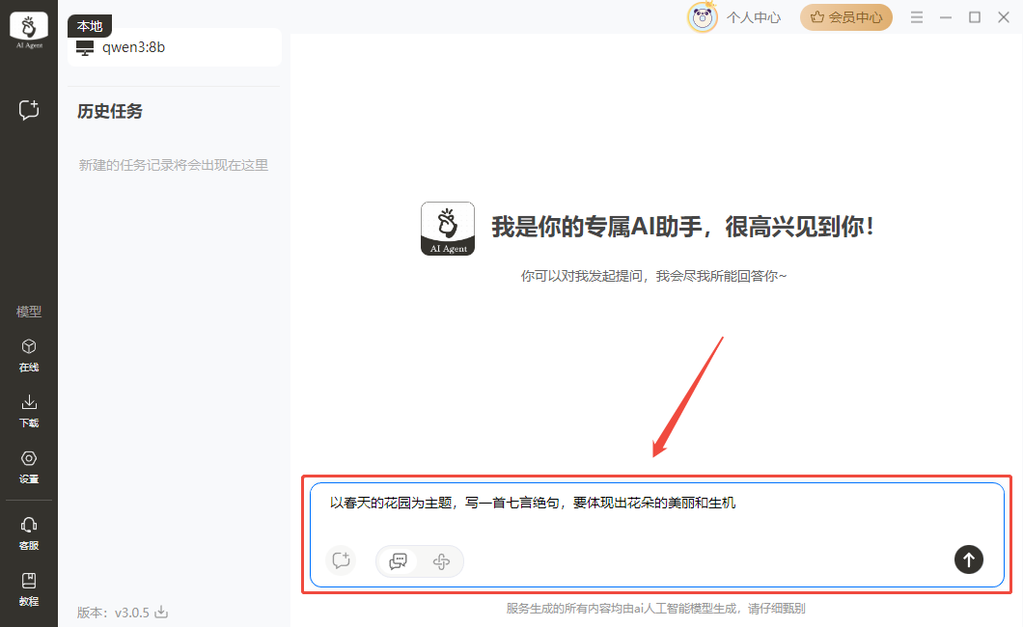The image size is (1023, 627).
Task: Open the 会员中心 membership center
Action: pyautogui.click(x=845, y=17)
